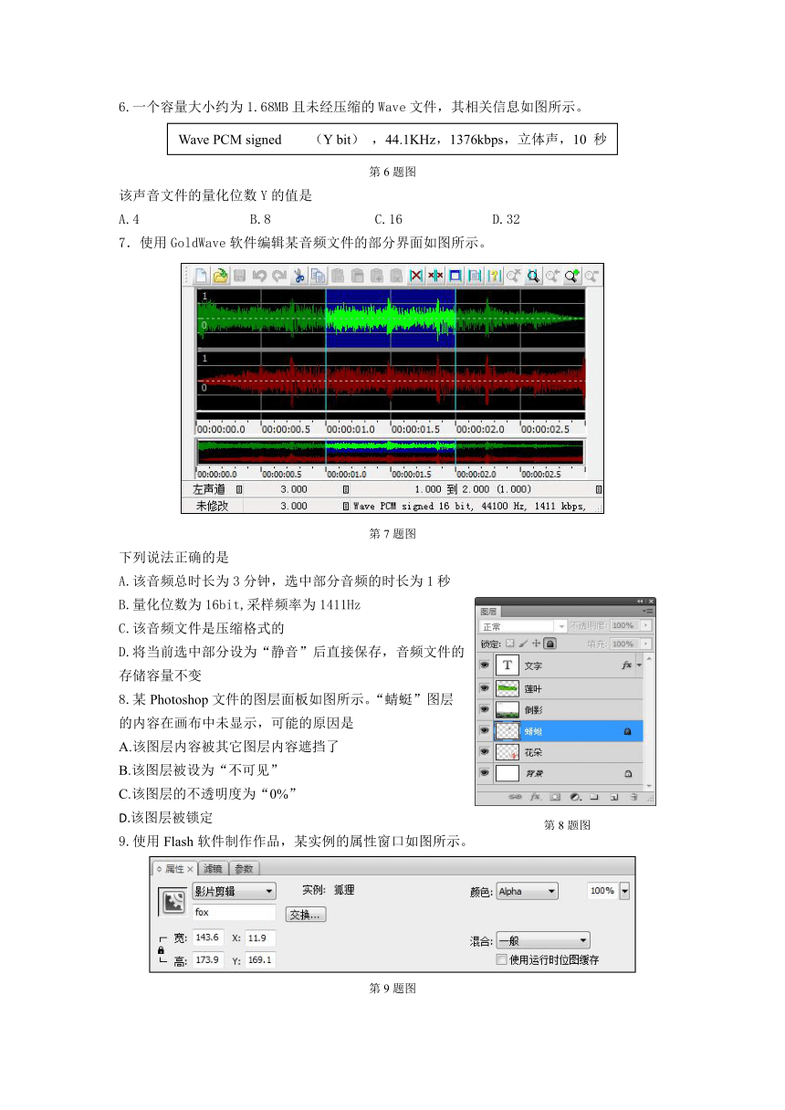Switch to the 滤镜 tab
Image resolution: width=785 pixels, height=1110 pixels.
(214, 868)
